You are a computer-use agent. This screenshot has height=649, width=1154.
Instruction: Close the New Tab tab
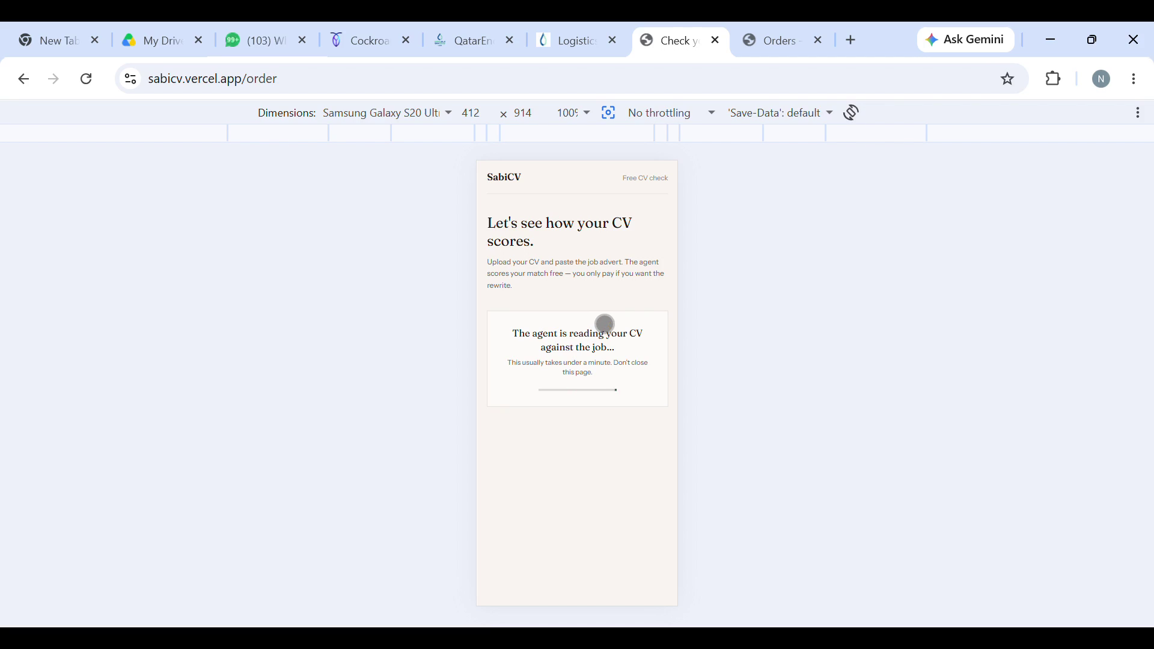[x=95, y=40]
